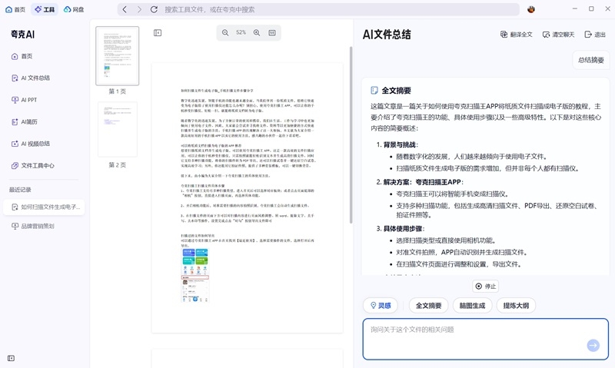Choose the 全文摘要 quick prompt chip
This screenshot has height=368, width=615.
(429, 305)
